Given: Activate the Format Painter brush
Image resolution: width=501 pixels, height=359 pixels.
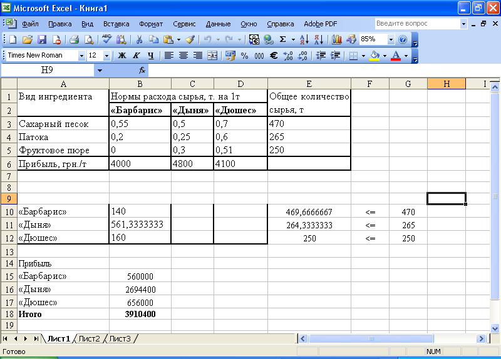Looking at the screenshot, I should pos(190,39).
